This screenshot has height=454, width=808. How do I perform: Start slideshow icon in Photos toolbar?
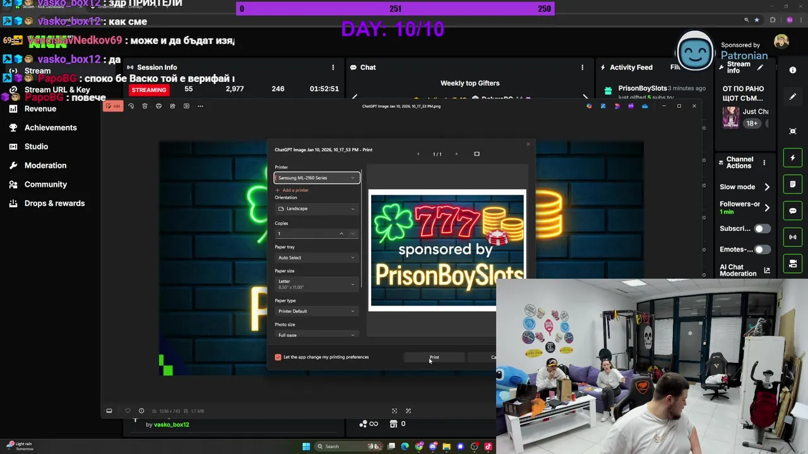click(x=186, y=106)
